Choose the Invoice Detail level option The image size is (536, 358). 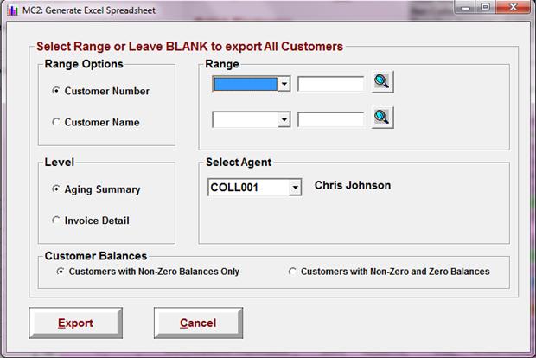(x=56, y=220)
